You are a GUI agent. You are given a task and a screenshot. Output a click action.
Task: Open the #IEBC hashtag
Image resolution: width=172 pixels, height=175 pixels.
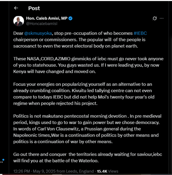pos(140,33)
